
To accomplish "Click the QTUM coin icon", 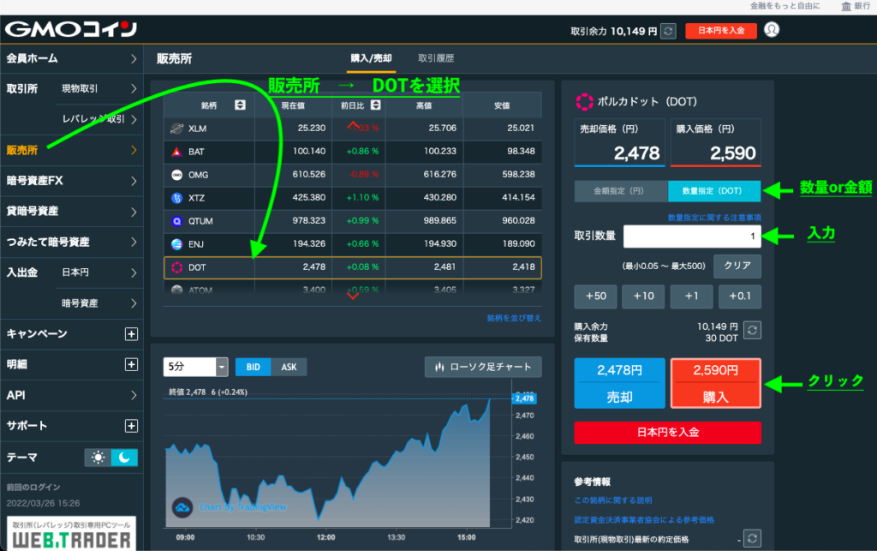I will [176, 221].
